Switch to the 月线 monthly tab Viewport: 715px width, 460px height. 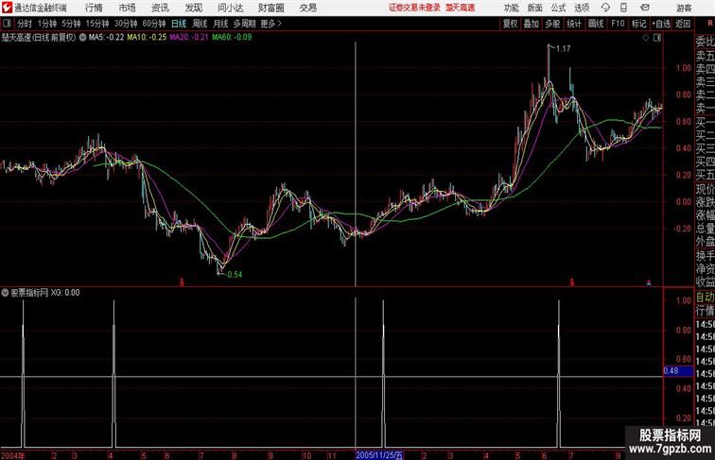pos(220,24)
